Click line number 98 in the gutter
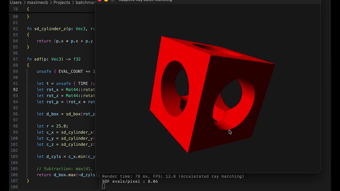The image size is (340, 191). point(15,126)
